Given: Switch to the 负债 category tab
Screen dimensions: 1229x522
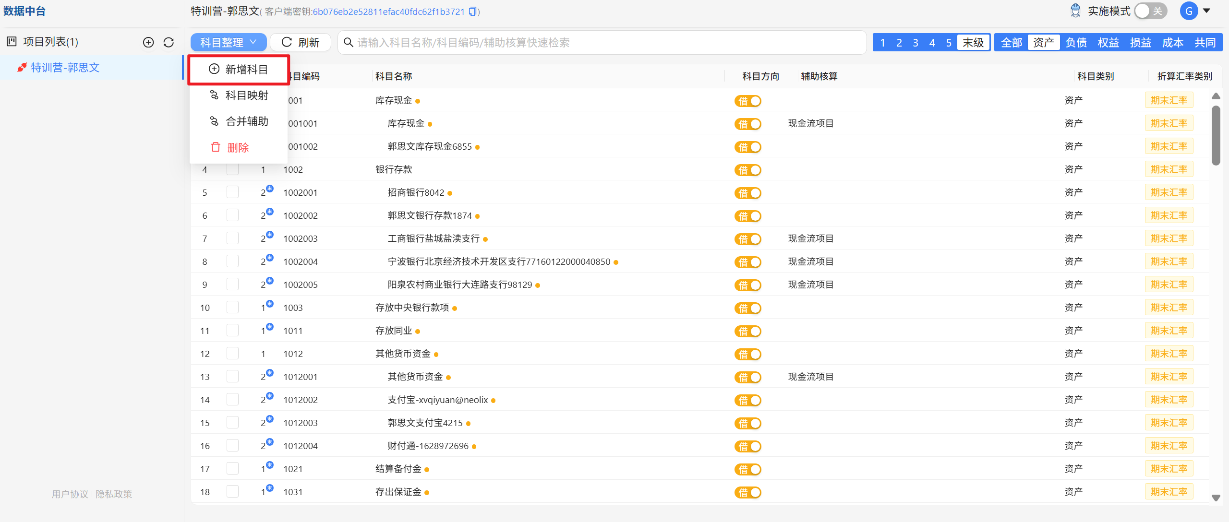Looking at the screenshot, I should coord(1076,43).
